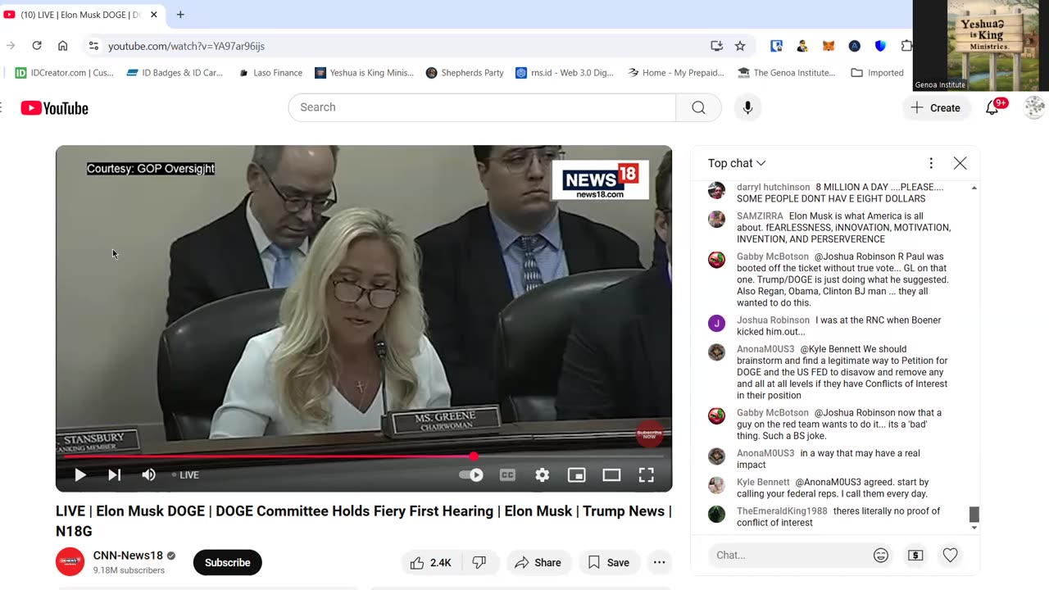
Task: Open IDCreator.com bookmark
Action: tap(65, 73)
